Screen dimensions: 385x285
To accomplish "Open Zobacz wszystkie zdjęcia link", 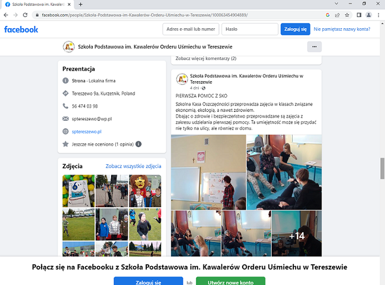I will pos(133,166).
